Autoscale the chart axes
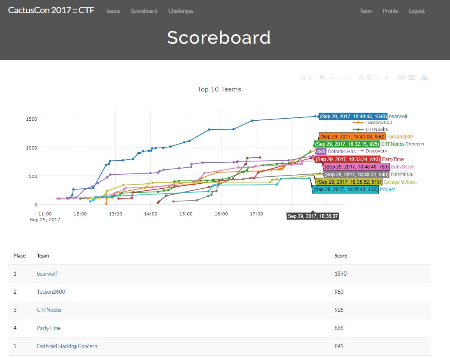450x358 pixels. (x=378, y=77)
